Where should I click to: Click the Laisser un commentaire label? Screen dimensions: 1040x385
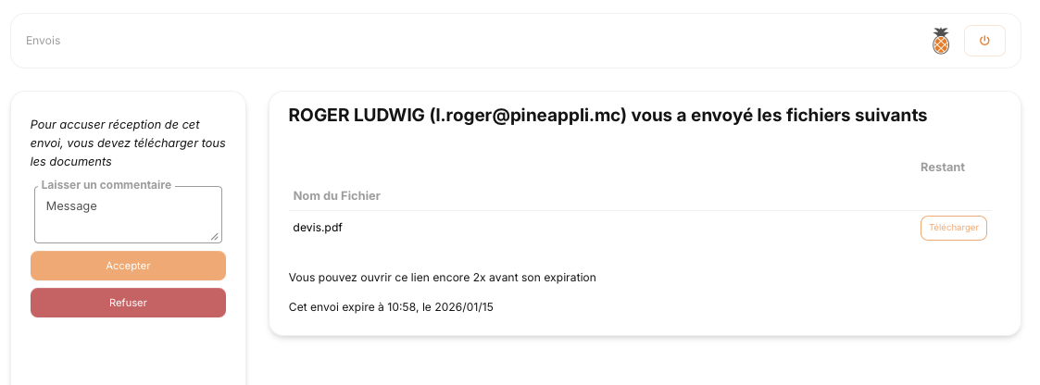coord(107,185)
